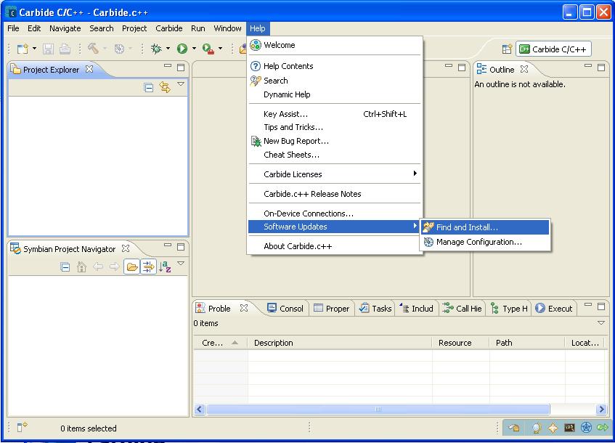Screen dimensions: 615x443
Task: Switch to the Call Hierarchy tab
Action: pyautogui.click(x=462, y=309)
